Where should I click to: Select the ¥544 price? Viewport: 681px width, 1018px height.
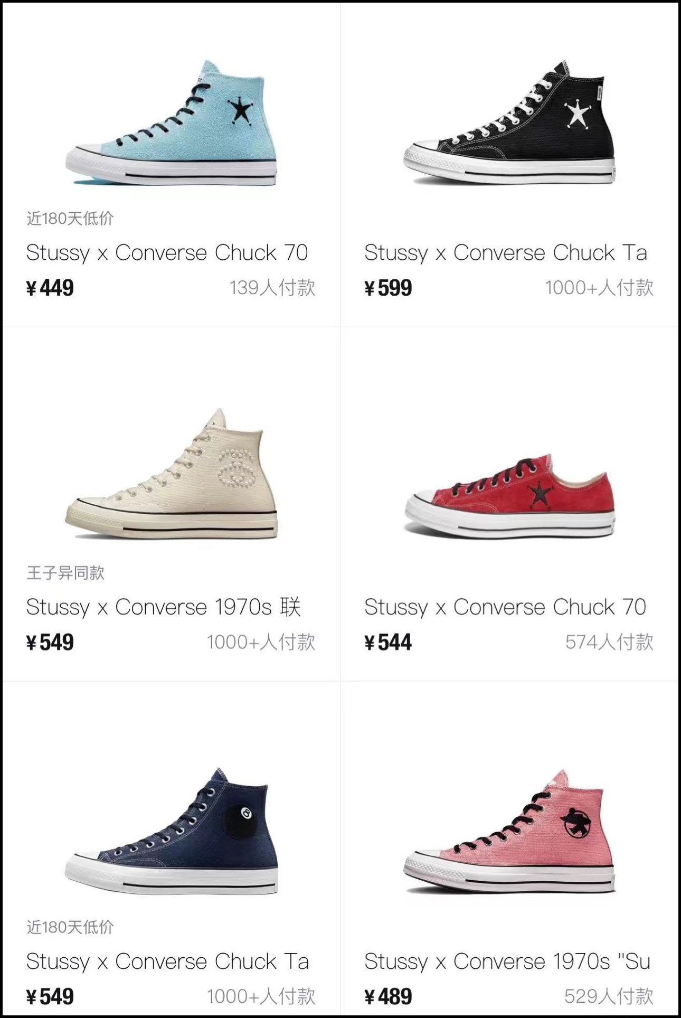[x=389, y=642]
